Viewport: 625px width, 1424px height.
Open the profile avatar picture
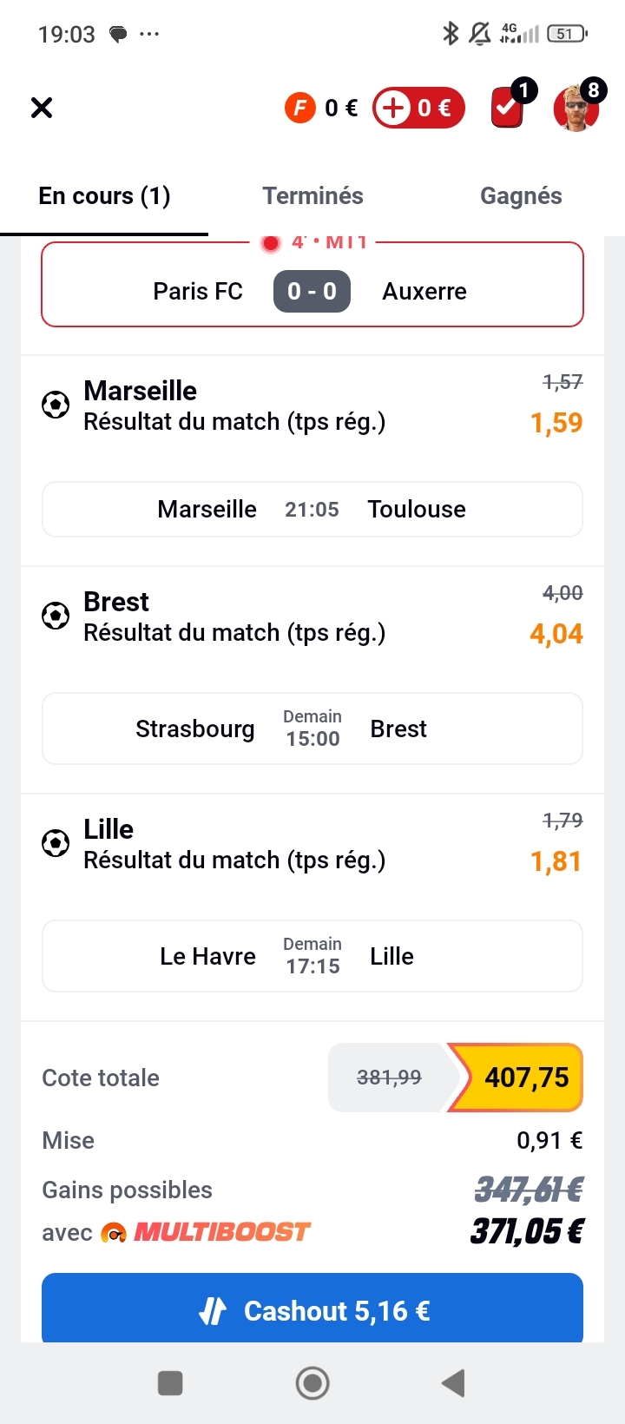[576, 109]
